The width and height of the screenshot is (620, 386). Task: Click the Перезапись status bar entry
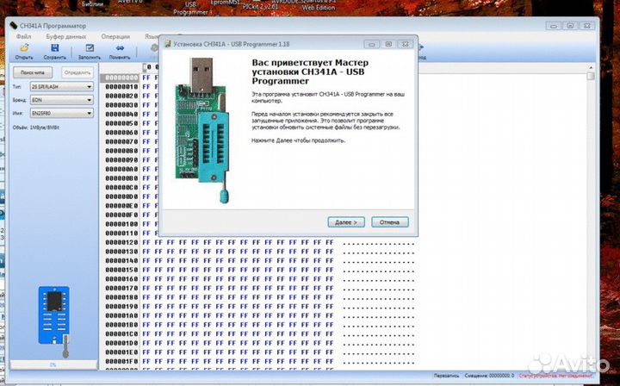(446, 376)
